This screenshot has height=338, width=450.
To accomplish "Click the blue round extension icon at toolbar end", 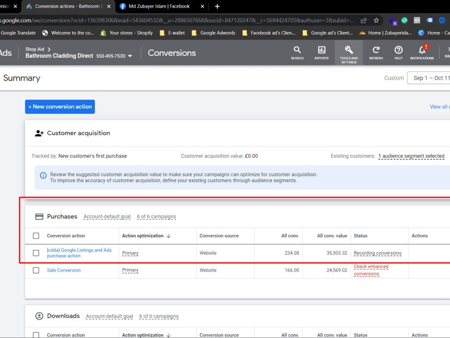I will coord(442,20).
